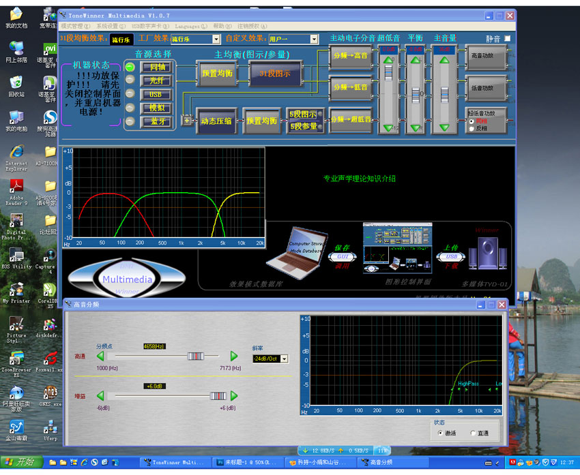
Task: Click the green left arrow for 分频点 frequency
Action: [x=101, y=356]
